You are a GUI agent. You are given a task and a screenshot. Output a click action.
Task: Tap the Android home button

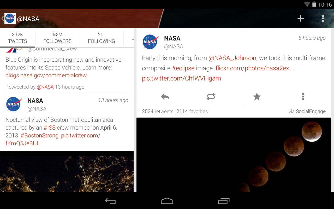(x=167, y=201)
